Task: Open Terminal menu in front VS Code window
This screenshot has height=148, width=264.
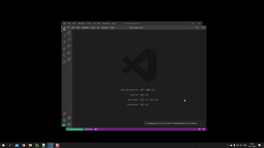Action: pos(105,28)
